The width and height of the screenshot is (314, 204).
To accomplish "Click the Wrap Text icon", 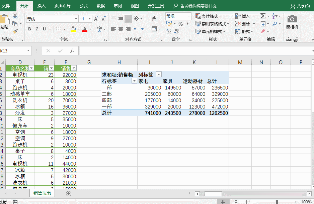I will [x=154, y=19].
